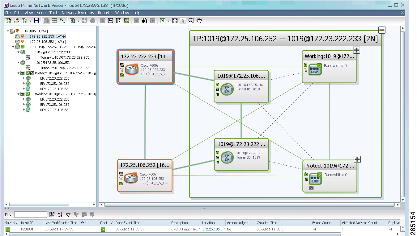This screenshot has height=236, width=417.
Task: Click the Open Map folder icon
Action: (x=16, y=21)
